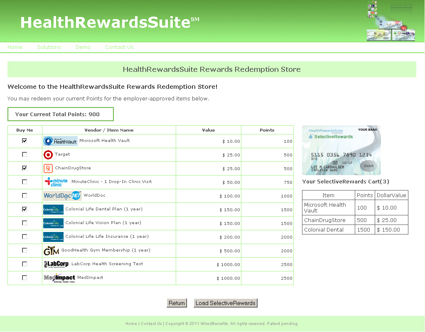Click the LabCorp Health Screening Test name
Image resolution: width=425 pixels, height=332 pixels.
pyautogui.click(x=107, y=264)
